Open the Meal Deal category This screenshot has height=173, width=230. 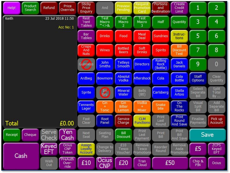point(142,36)
